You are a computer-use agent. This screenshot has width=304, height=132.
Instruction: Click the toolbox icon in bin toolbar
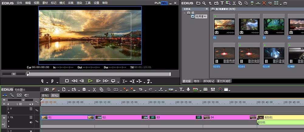(x=285, y=3)
